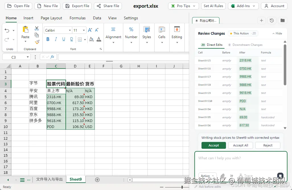Click the Font Color A icon
Screen dimensions: 292x190
click(x=99, y=39)
